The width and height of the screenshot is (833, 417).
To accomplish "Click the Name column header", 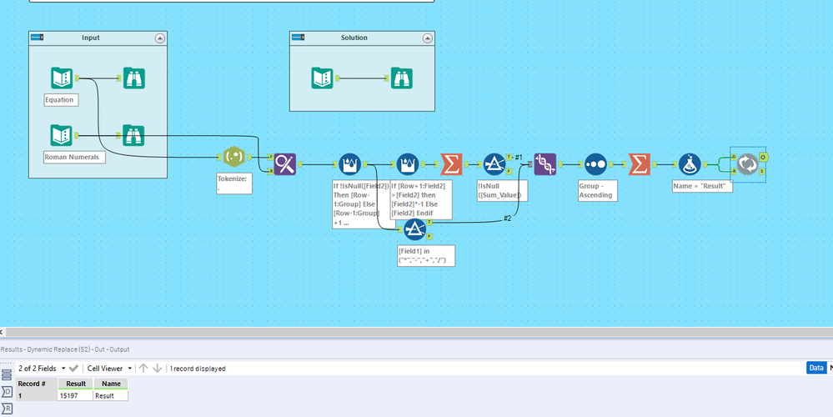I will (x=111, y=384).
